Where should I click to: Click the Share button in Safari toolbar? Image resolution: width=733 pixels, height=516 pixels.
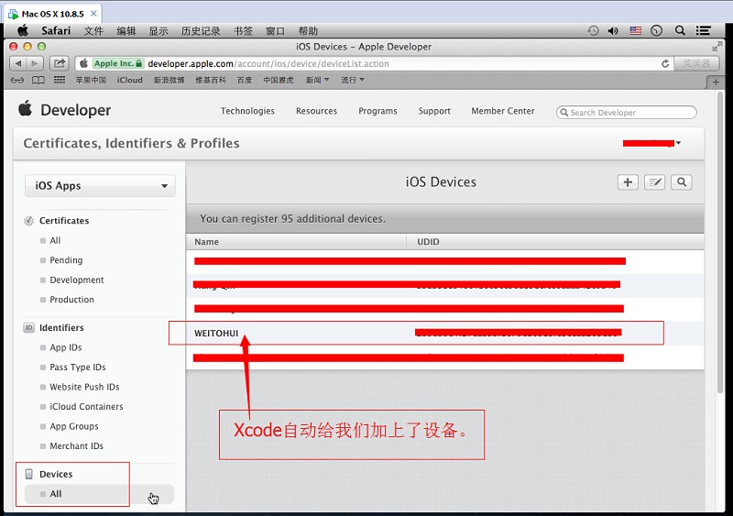point(60,63)
